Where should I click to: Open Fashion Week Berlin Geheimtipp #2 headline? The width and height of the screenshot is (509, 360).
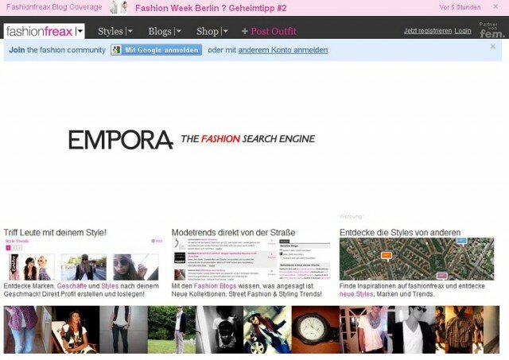point(211,8)
